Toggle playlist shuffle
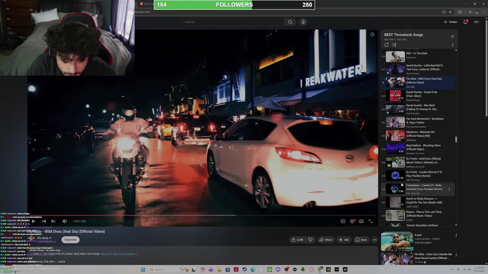This screenshot has width=488, height=274. tap(394, 45)
